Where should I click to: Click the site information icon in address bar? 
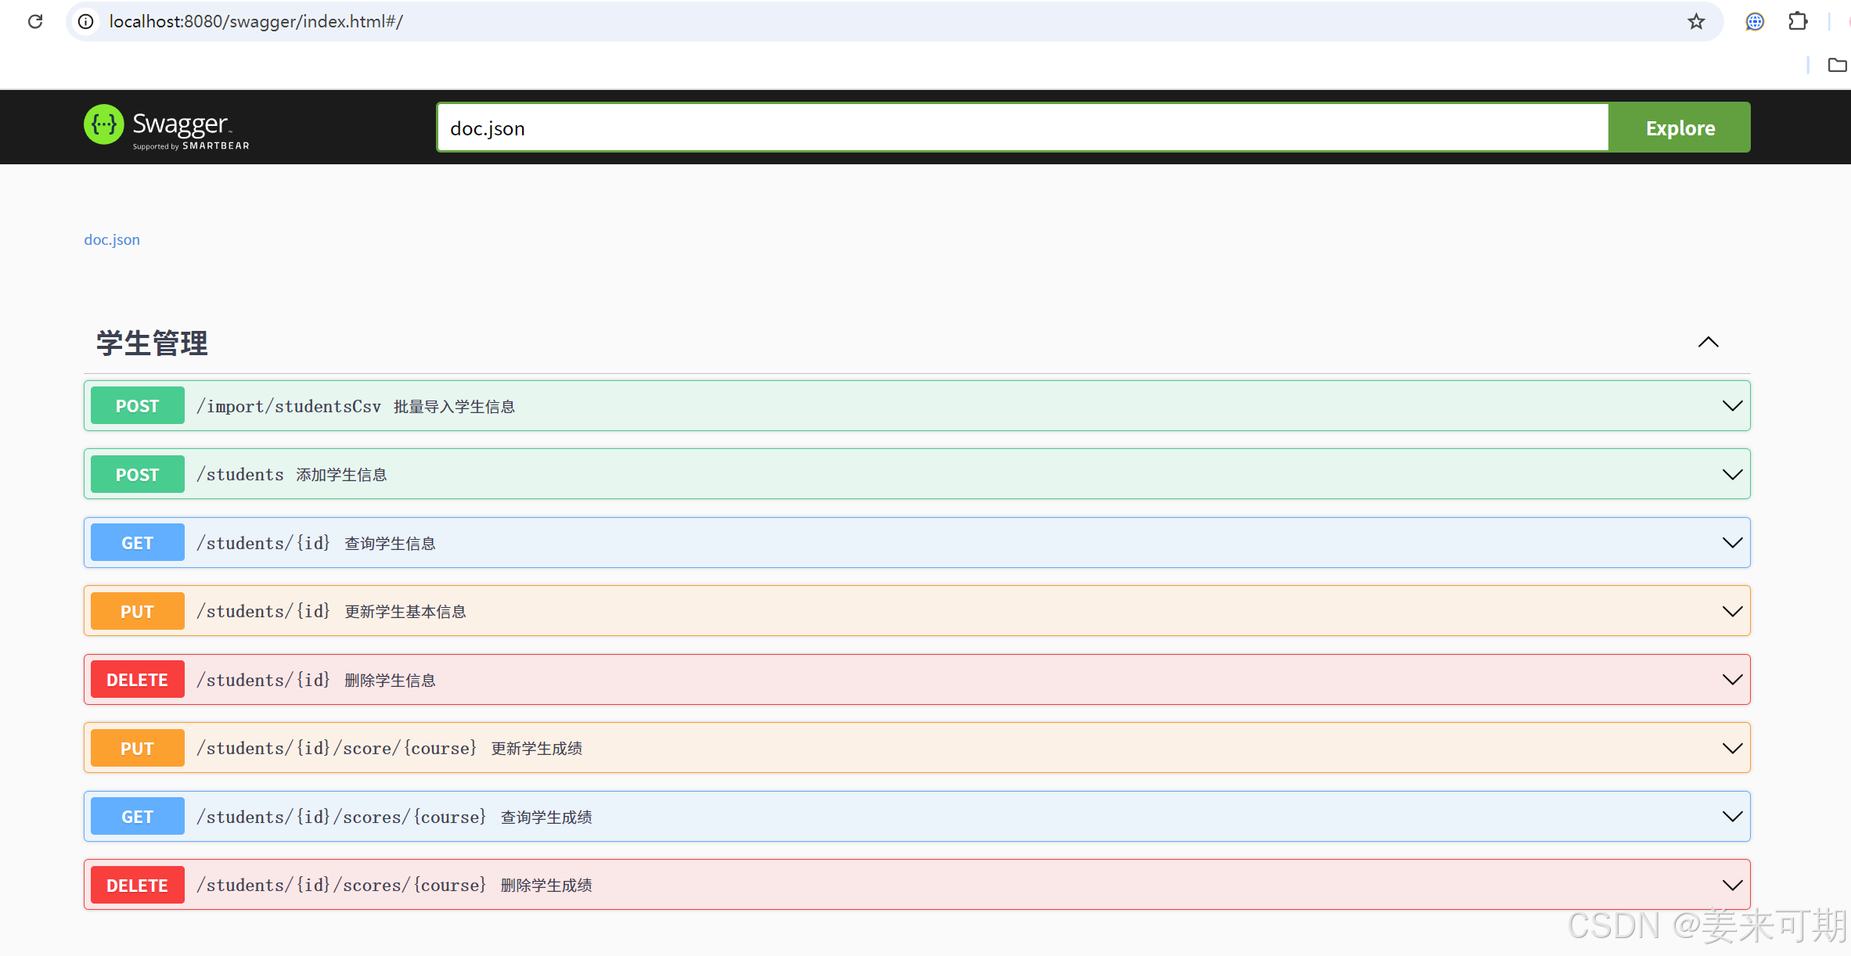86,21
